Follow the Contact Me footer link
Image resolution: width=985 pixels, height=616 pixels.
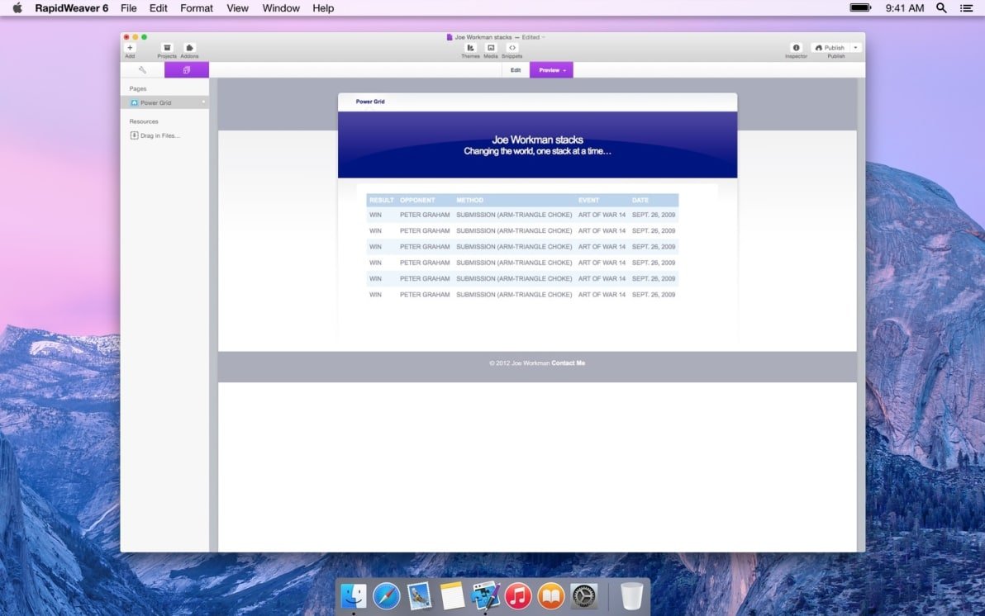[x=568, y=363]
